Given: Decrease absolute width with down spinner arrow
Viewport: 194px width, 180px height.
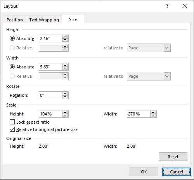Looking at the screenshot, I should tap(65, 68).
